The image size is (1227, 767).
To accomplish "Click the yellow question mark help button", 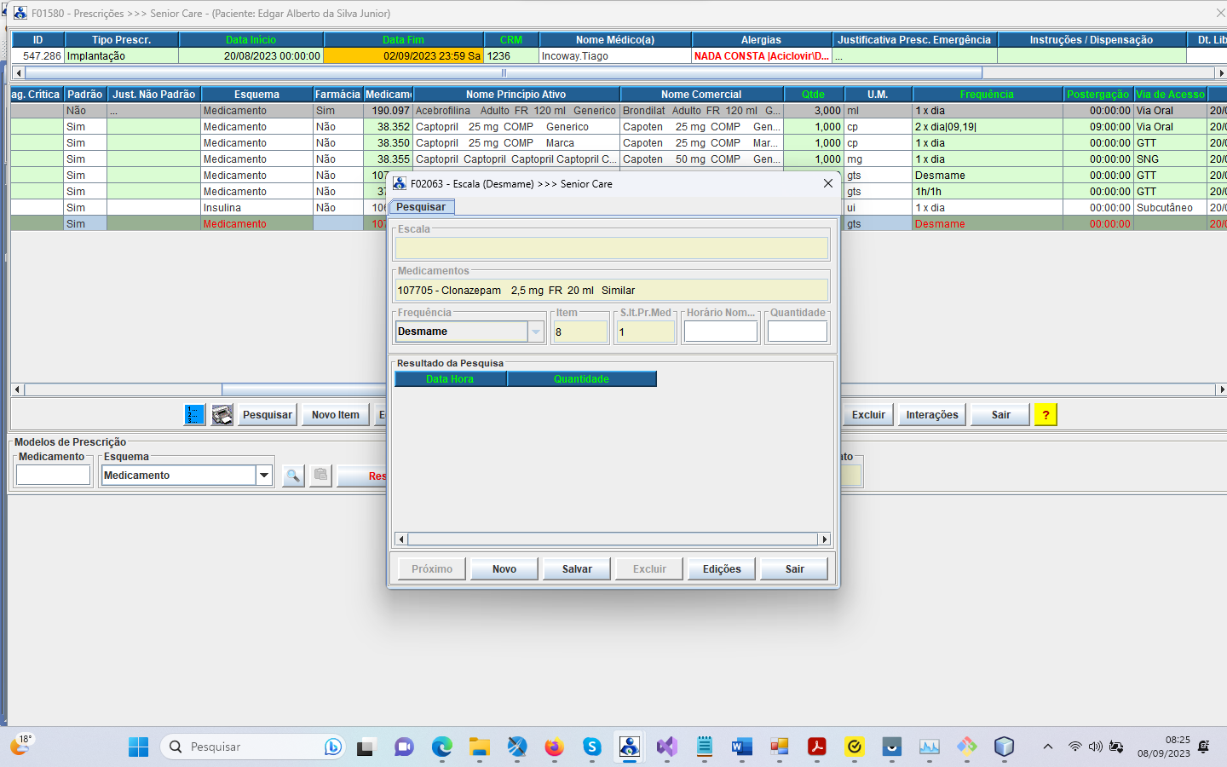I will tap(1046, 415).
